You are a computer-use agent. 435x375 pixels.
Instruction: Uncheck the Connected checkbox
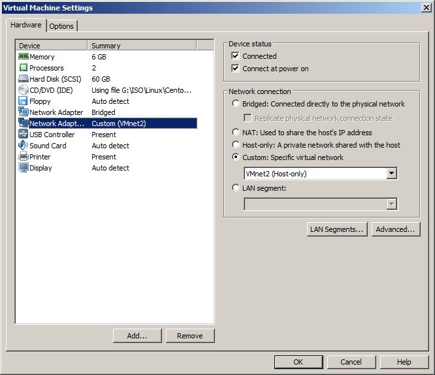(x=236, y=56)
